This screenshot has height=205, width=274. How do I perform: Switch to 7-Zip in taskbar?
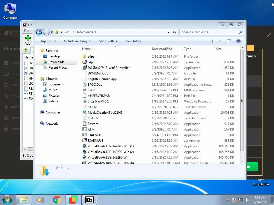pyautogui.click(x=89, y=200)
